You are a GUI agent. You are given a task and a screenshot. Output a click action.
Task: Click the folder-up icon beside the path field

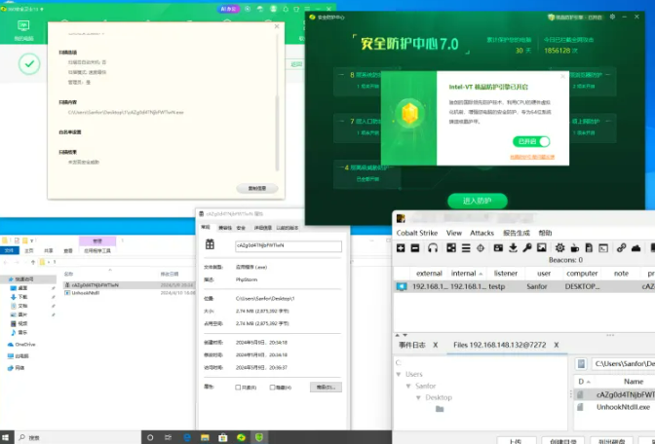coord(581,364)
